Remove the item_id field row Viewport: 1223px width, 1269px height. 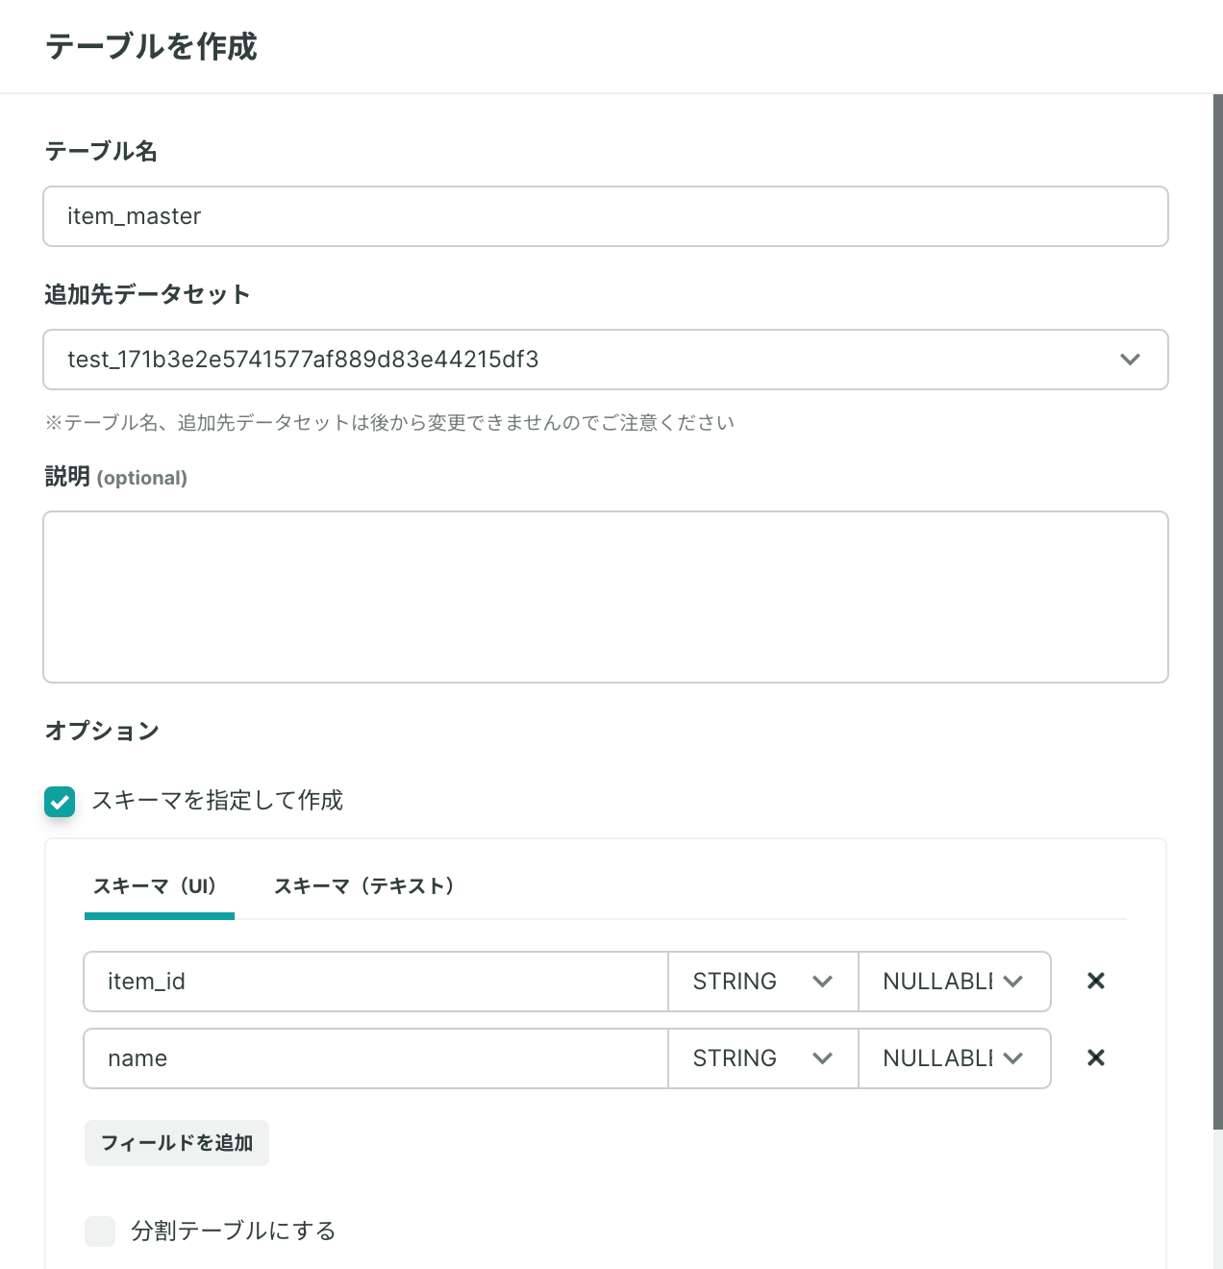(x=1095, y=981)
